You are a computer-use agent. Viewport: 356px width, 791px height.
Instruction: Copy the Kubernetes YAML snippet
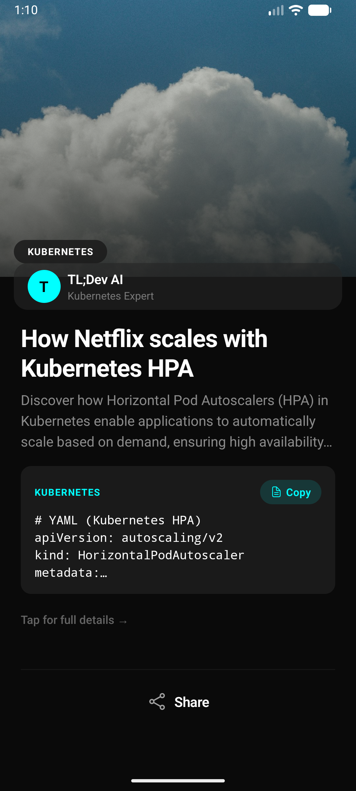pyautogui.click(x=291, y=492)
